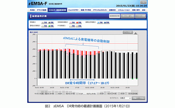Click the ヘルプ help button

[143, 2]
